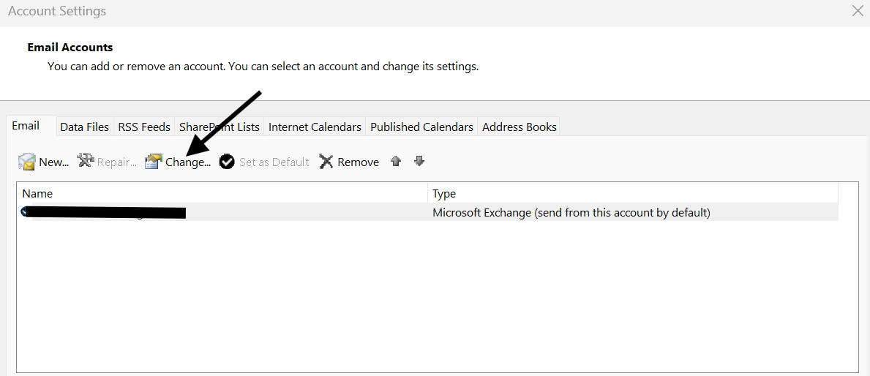Open the Data Files tab
The height and width of the screenshot is (376, 870).
point(84,127)
